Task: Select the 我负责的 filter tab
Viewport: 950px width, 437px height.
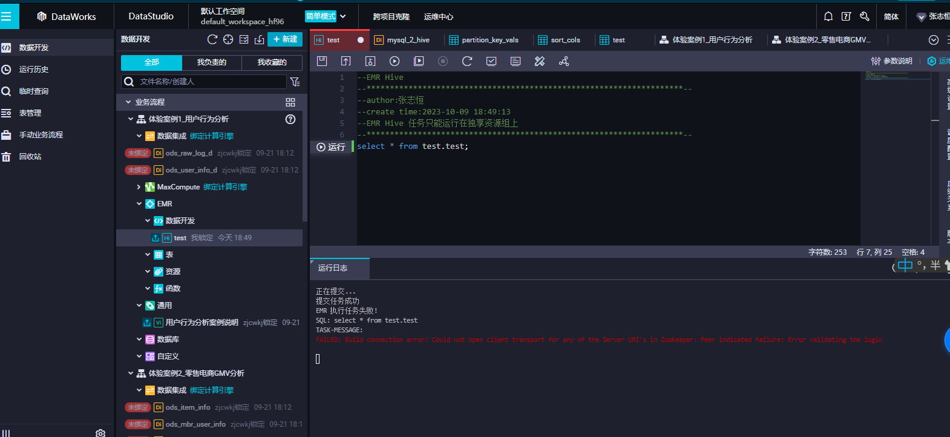Action: [212, 62]
